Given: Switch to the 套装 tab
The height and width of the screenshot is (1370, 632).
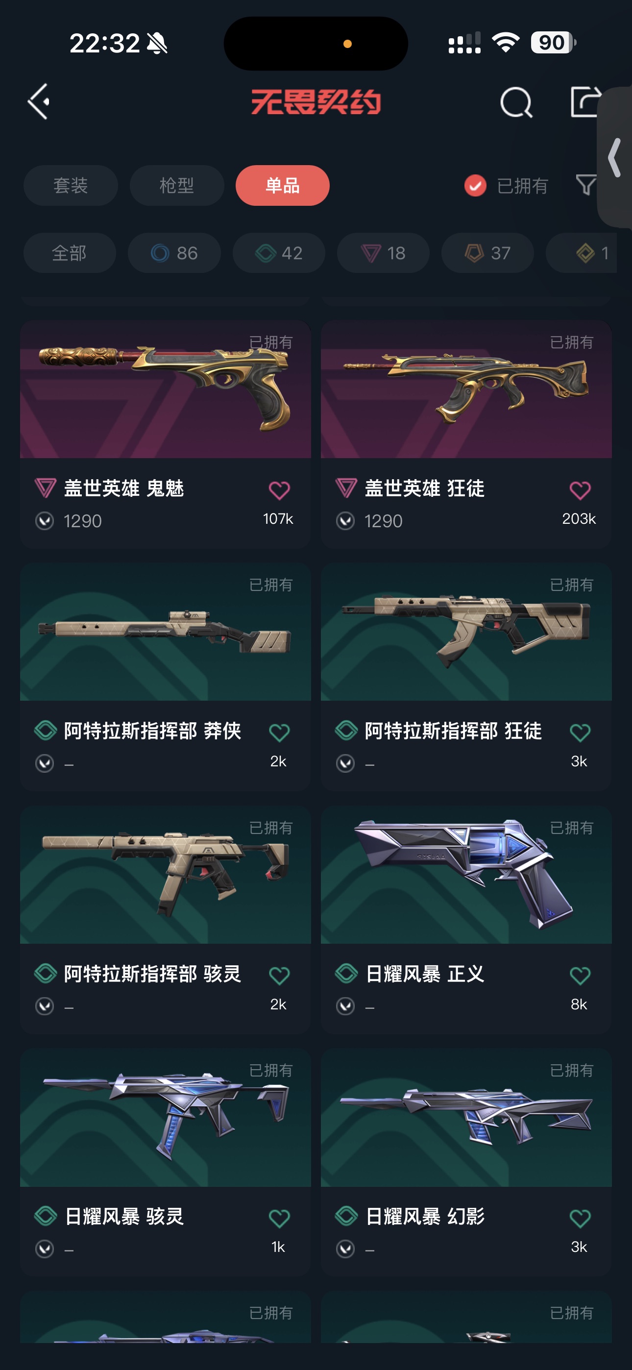Looking at the screenshot, I should (x=71, y=186).
